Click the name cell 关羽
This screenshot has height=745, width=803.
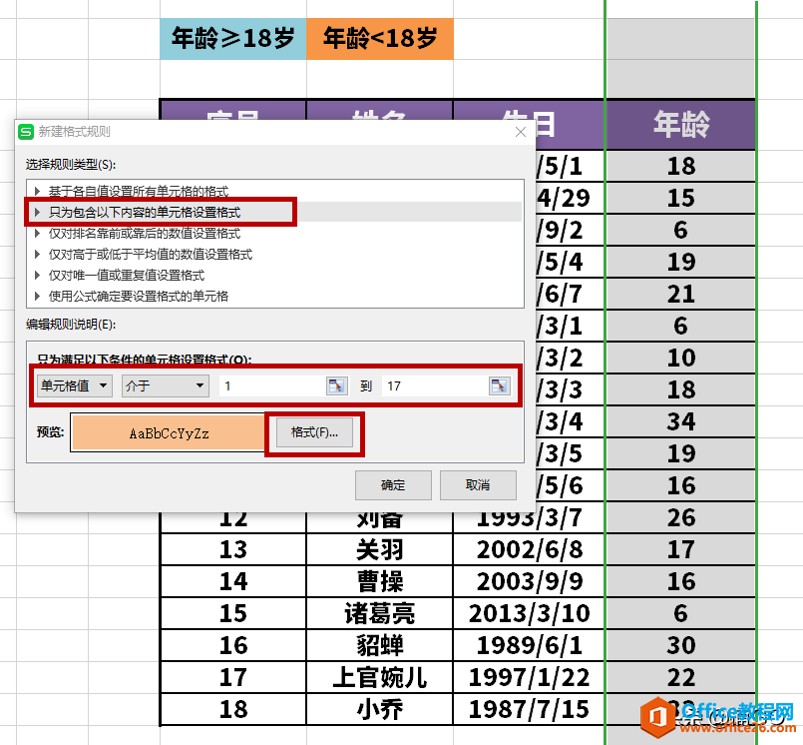point(380,549)
